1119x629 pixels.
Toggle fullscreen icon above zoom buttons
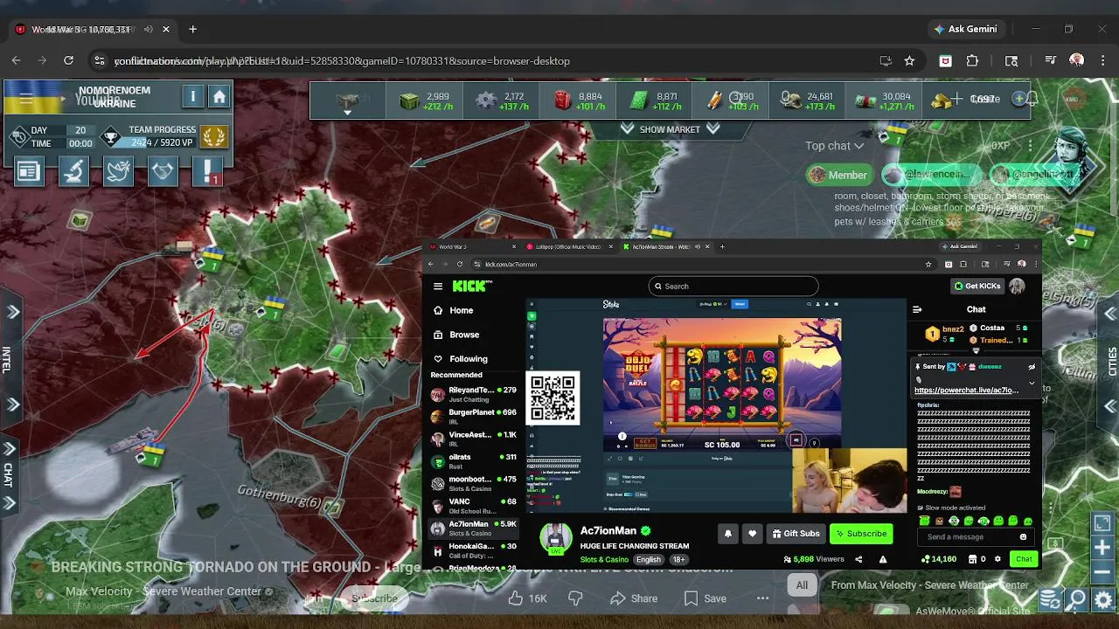pos(1102,523)
